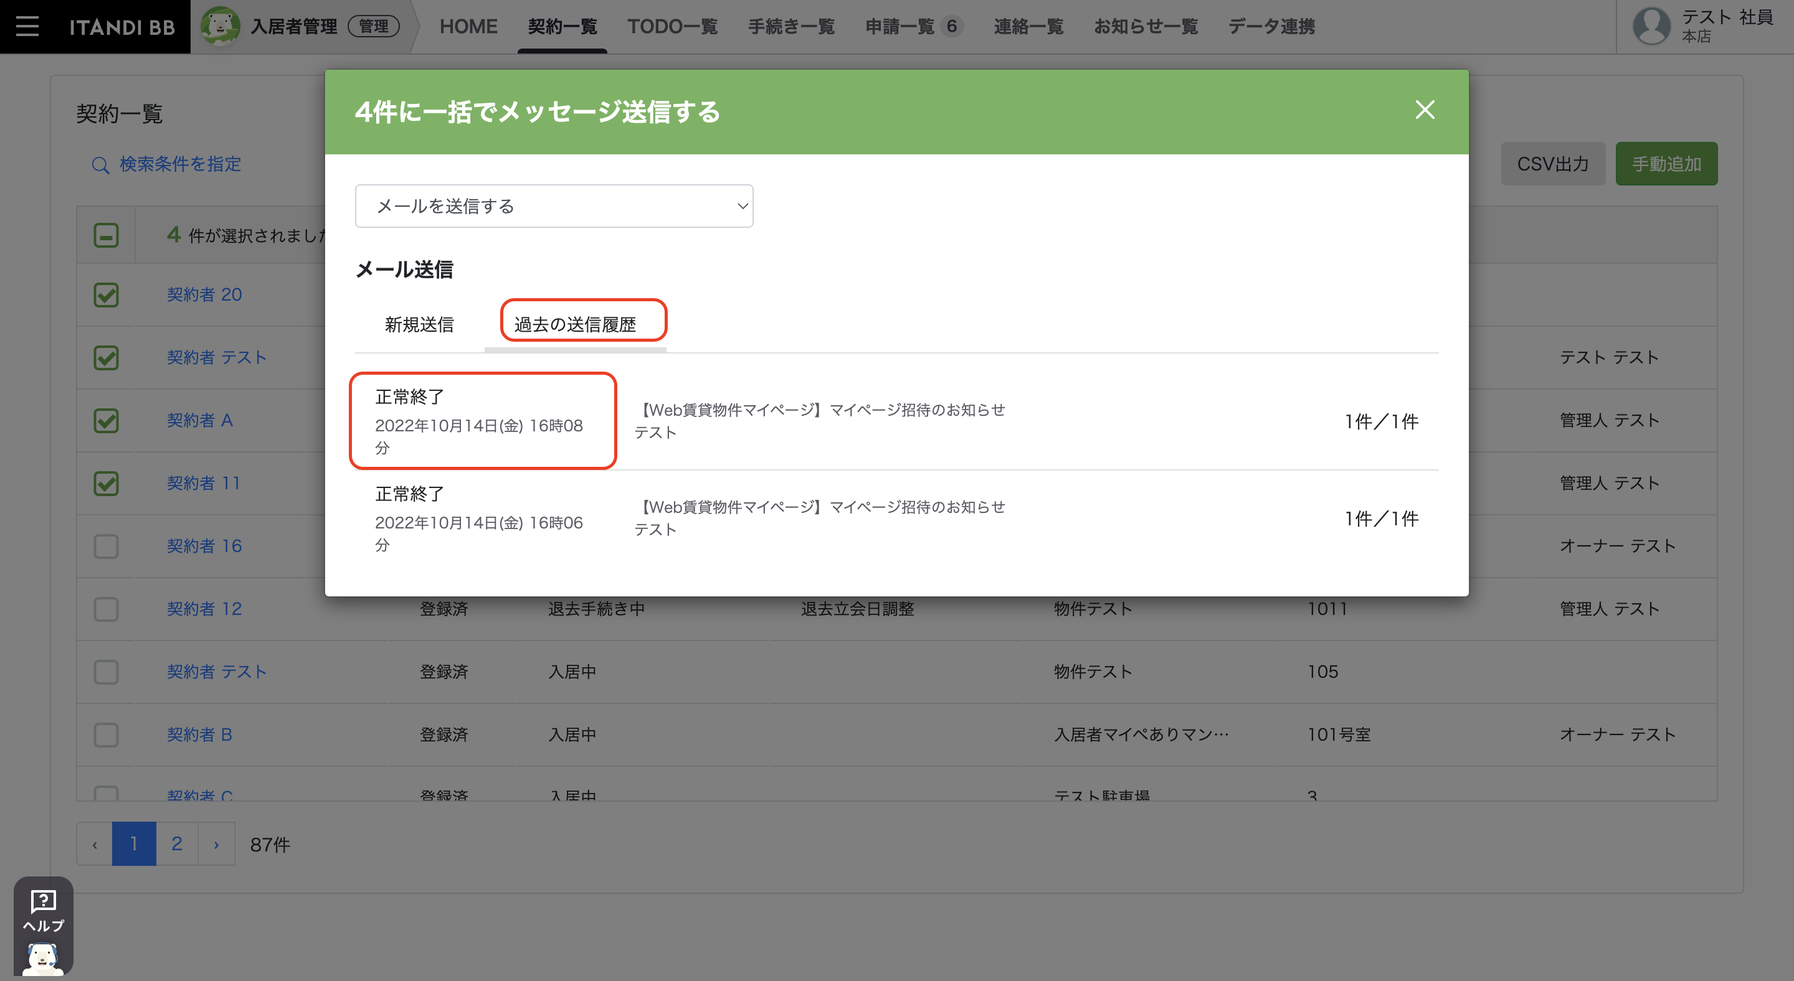Screen dimensions: 1794x981
Task: Click the bear mascot icon beside 入居者管理
Action: click(x=220, y=26)
